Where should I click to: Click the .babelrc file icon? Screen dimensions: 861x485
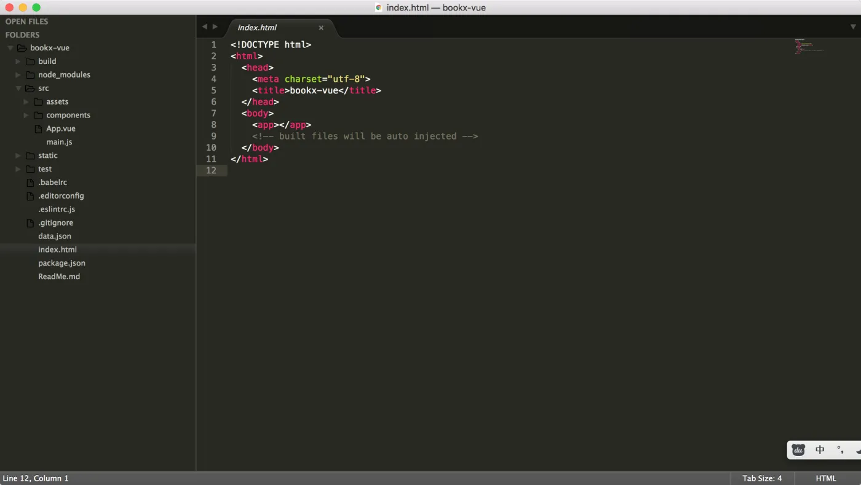click(30, 183)
